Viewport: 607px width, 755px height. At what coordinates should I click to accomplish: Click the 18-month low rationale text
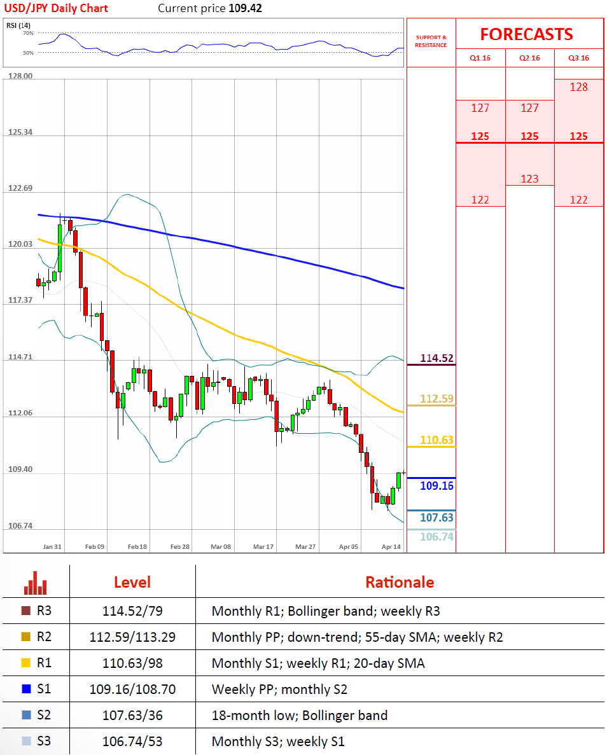click(300, 715)
